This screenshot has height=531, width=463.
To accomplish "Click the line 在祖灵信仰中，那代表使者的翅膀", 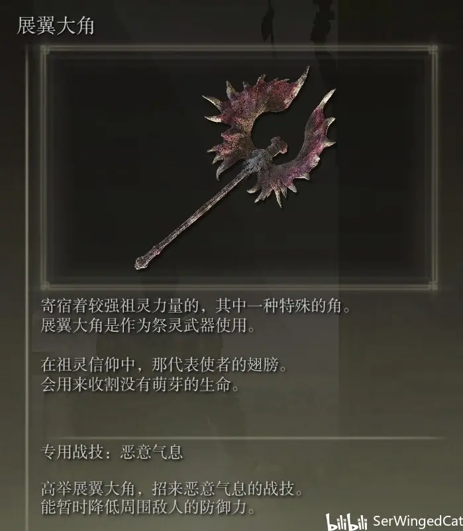I will [164, 365].
